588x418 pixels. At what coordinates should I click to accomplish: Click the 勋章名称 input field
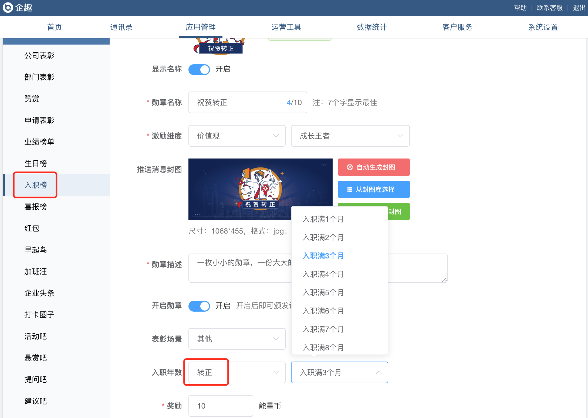click(248, 102)
